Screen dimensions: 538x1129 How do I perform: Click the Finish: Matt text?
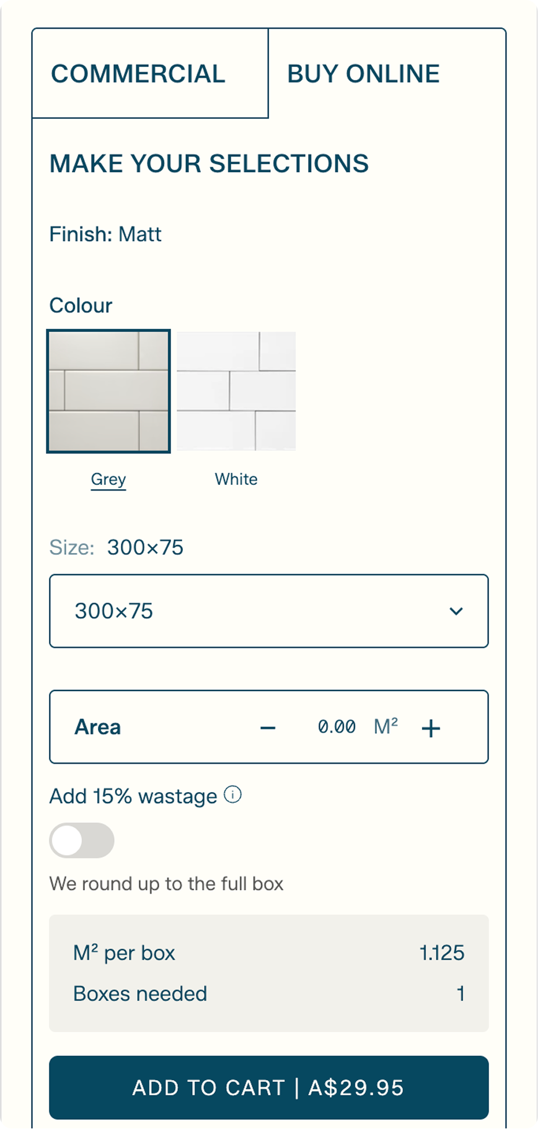(105, 235)
